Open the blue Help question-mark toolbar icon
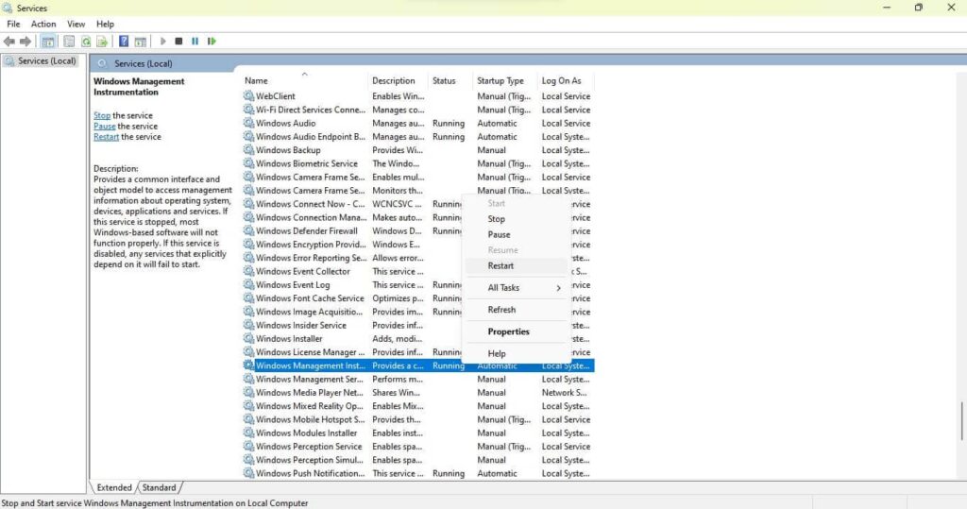Screen dimensions: 967x509 124,42
